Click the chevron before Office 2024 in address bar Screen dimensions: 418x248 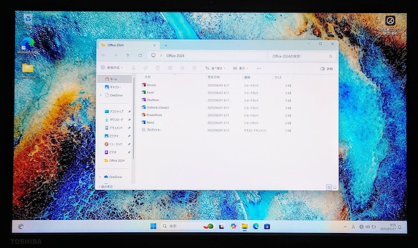click(161, 55)
